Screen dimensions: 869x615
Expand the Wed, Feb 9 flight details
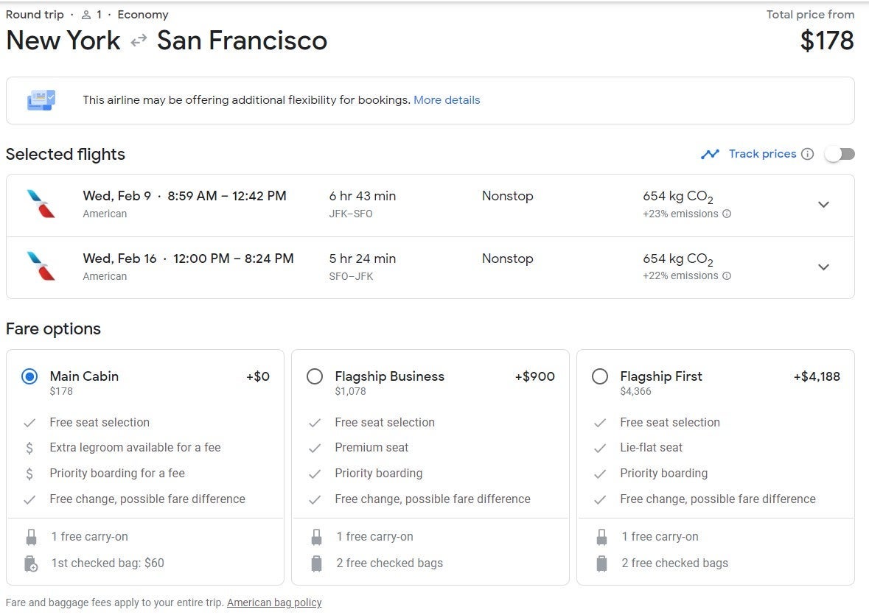tap(824, 205)
